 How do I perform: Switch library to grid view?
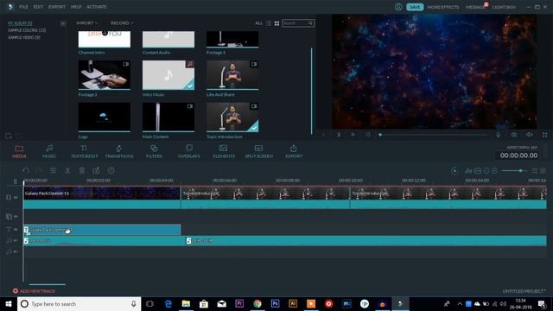[x=276, y=23]
